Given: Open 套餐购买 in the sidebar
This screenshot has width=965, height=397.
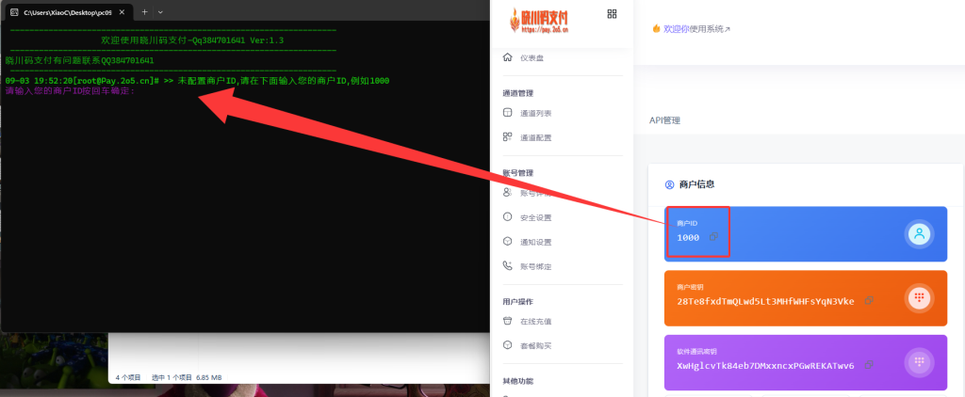Looking at the screenshot, I should [535, 345].
